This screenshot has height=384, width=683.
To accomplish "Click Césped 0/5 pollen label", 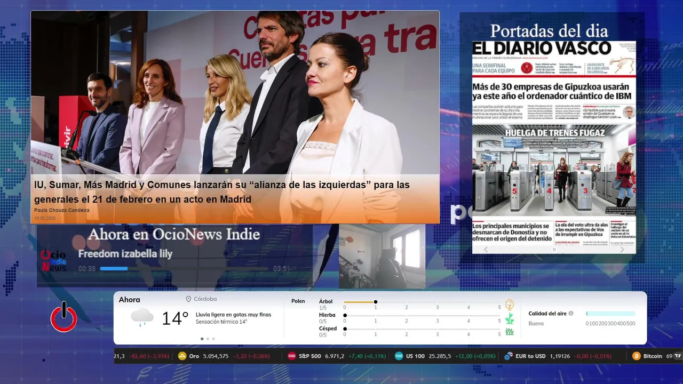I will click(328, 331).
